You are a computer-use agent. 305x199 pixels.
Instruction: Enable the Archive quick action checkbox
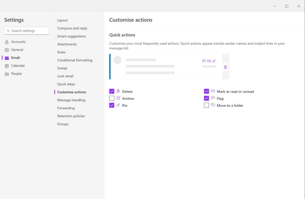click(x=112, y=98)
